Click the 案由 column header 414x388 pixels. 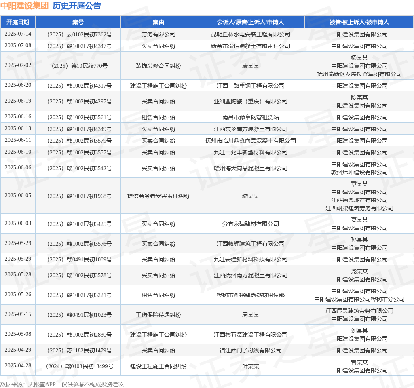click(158, 22)
